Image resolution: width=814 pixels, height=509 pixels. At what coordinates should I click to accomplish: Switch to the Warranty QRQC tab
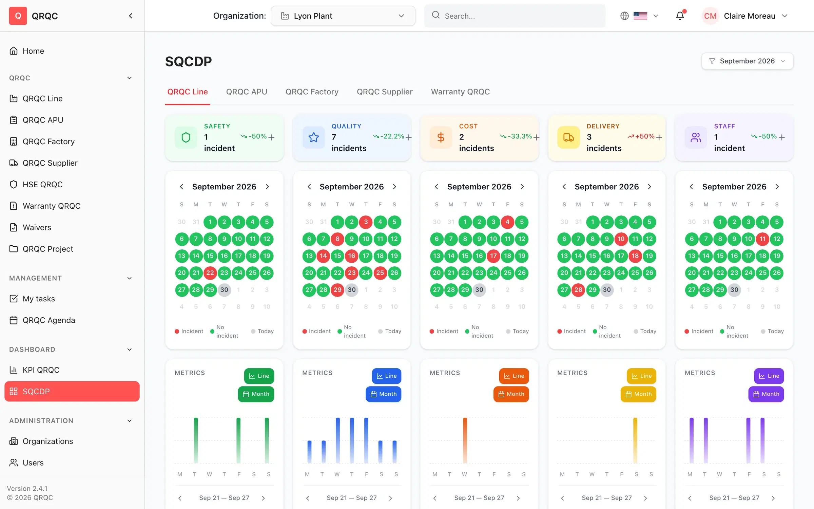460,92
